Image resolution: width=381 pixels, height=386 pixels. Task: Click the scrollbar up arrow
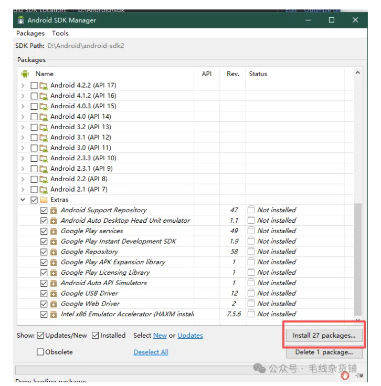point(357,72)
